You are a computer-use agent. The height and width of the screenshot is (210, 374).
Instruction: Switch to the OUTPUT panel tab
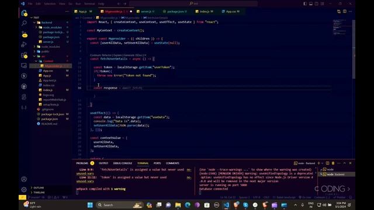(103, 163)
